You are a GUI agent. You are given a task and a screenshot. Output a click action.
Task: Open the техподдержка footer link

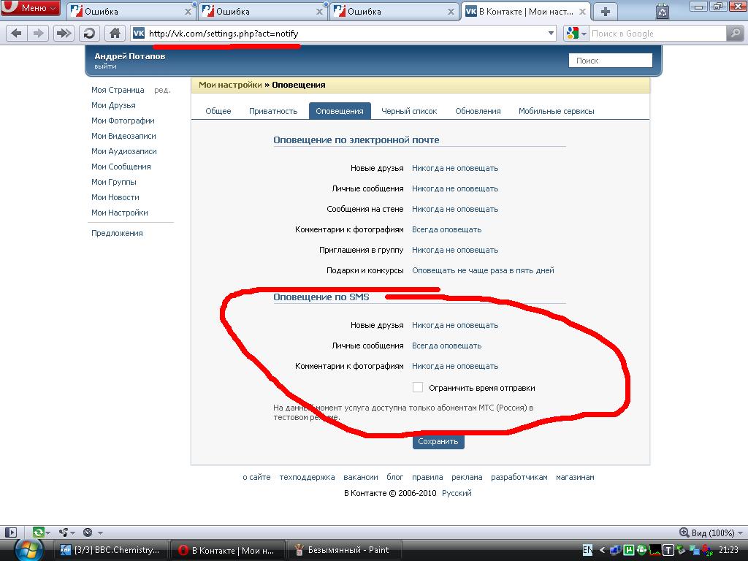(x=308, y=477)
